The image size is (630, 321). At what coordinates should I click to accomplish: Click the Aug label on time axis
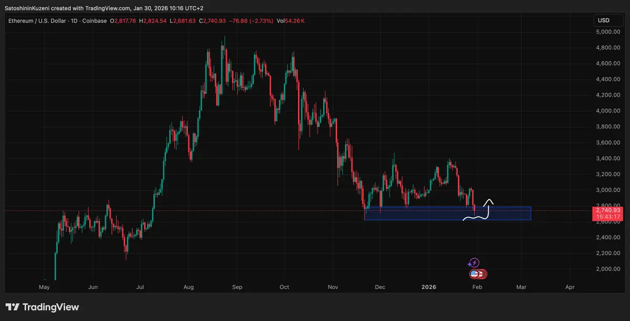coord(189,287)
